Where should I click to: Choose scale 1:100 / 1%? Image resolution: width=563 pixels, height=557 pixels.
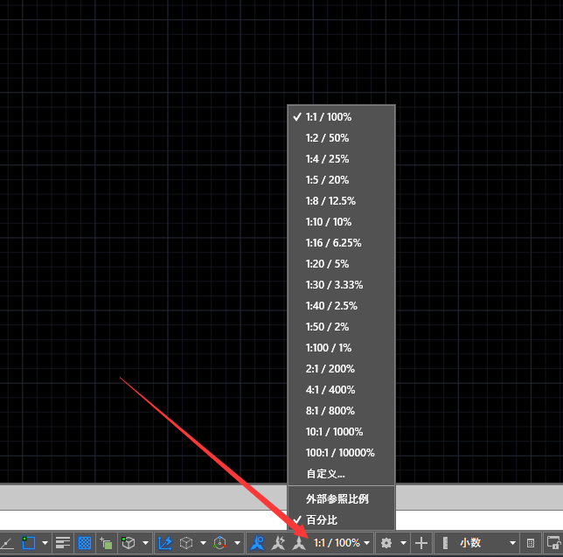click(x=341, y=348)
